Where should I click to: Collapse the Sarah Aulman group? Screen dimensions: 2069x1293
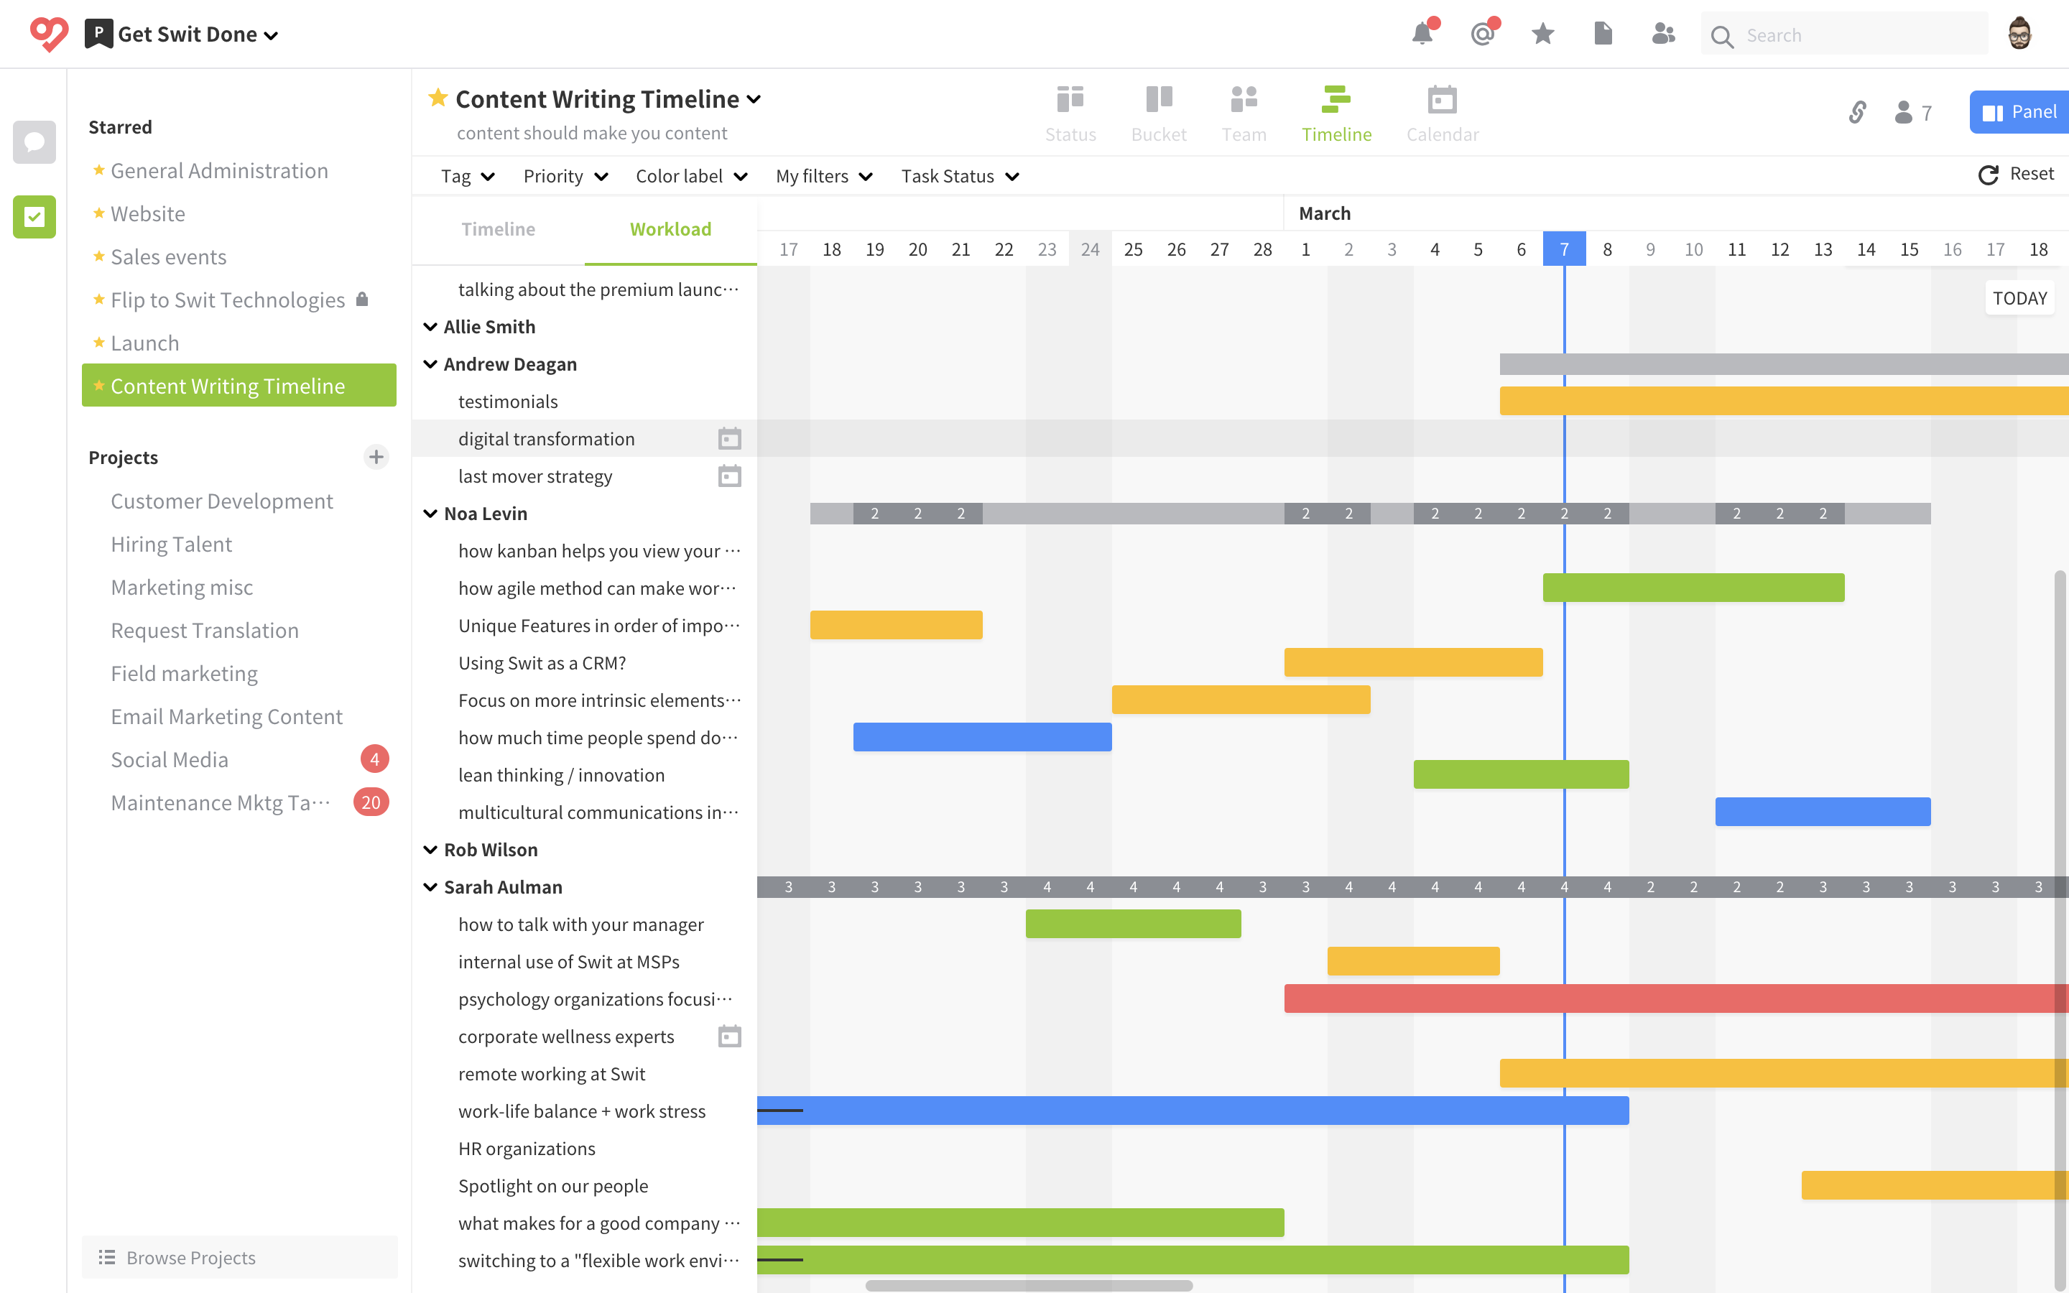point(431,888)
